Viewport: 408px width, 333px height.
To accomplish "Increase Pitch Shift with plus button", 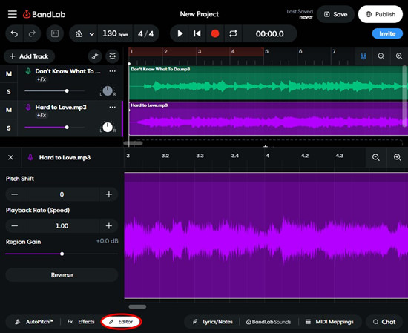I will (x=109, y=194).
